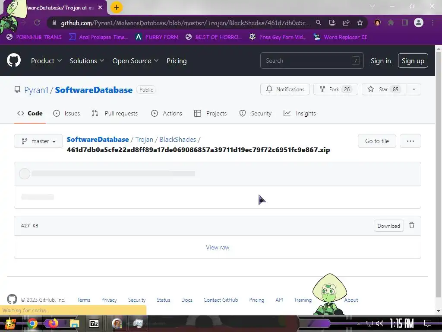Click the Go to file button
442x332 pixels.
tap(377, 141)
